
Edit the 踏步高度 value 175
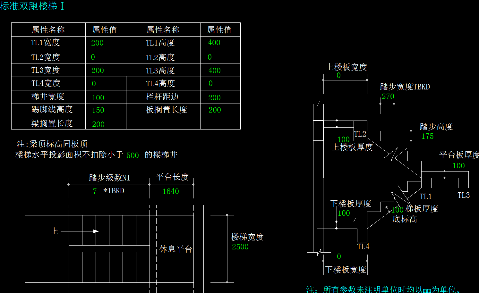click(427, 136)
